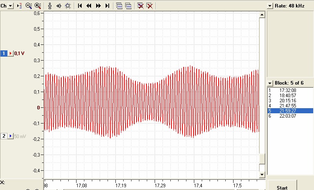
Task: Click the delete dashed selection red X icon
Action: coord(150,6)
